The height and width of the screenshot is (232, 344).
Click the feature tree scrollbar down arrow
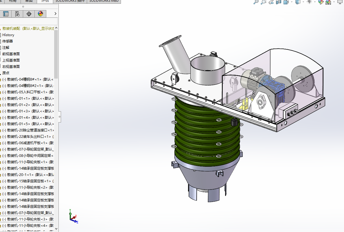coord(56,229)
